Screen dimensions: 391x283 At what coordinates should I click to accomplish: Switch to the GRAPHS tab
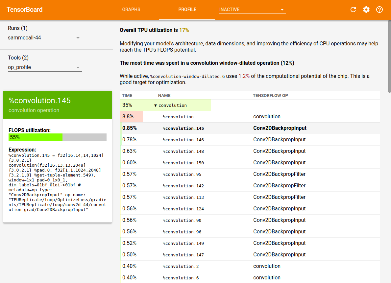(x=131, y=10)
